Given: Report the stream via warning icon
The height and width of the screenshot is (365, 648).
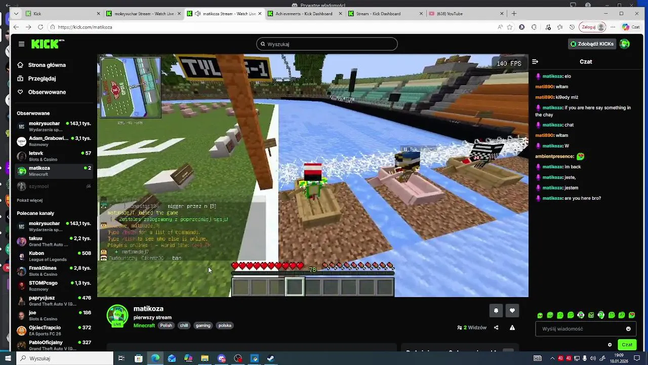Looking at the screenshot, I should point(512,328).
